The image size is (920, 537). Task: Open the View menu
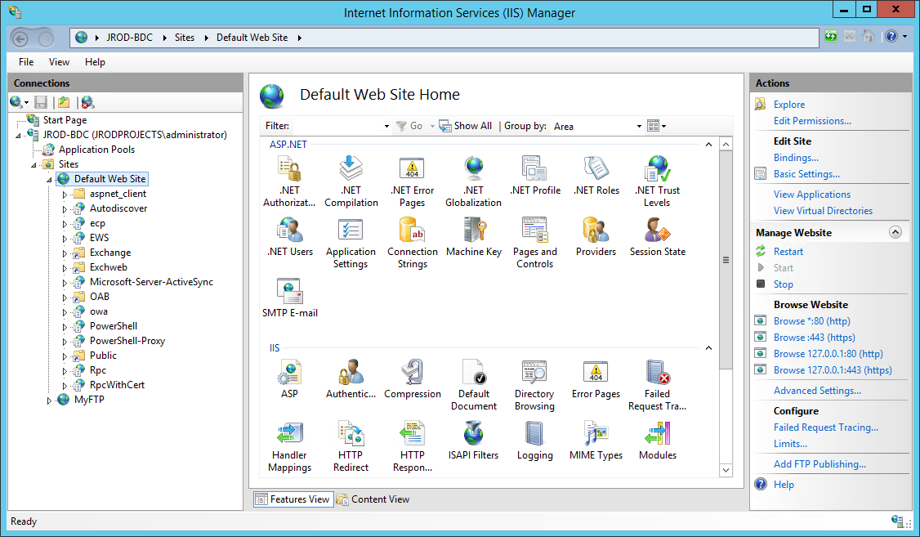point(59,61)
